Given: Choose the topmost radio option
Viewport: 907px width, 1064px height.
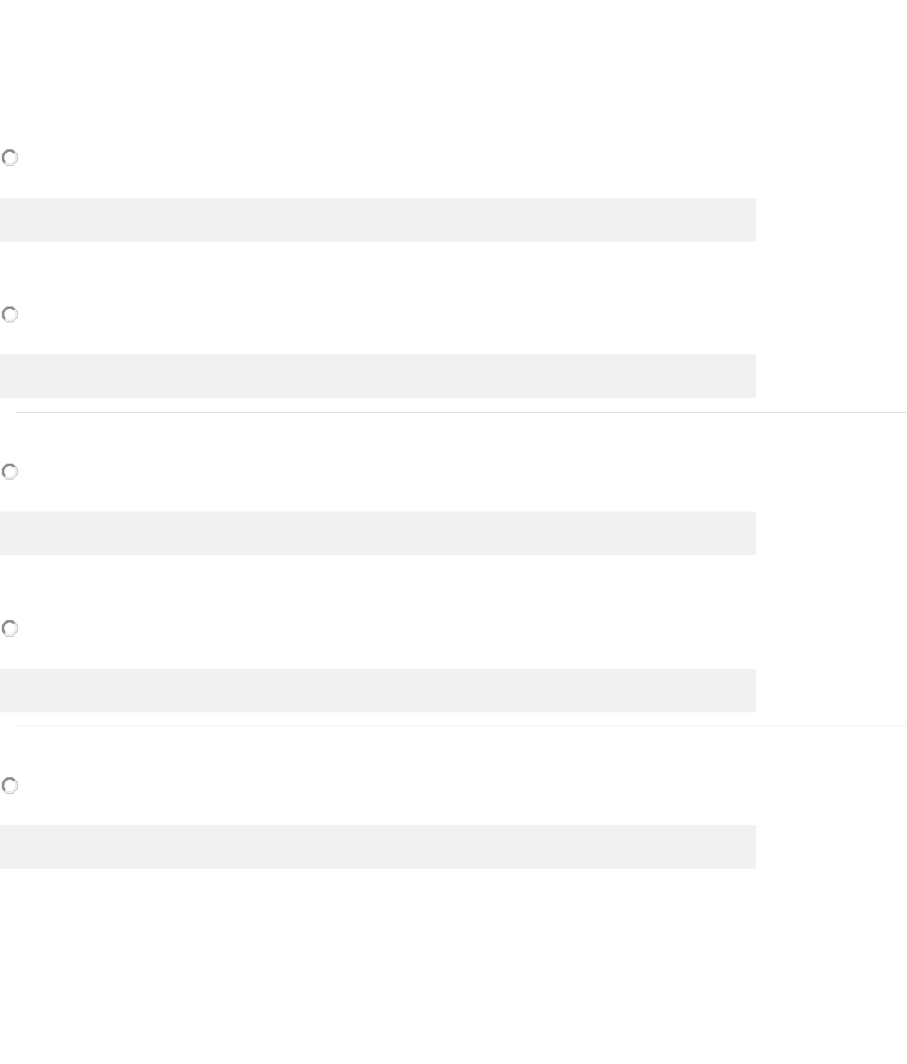Looking at the screenshot, I should point(9,158).
